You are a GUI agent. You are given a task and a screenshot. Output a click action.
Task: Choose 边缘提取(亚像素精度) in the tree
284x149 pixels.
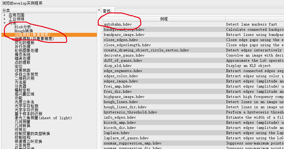(x=34, y=39)
